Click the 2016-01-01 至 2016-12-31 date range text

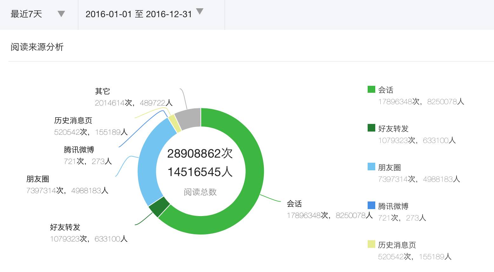139,14
